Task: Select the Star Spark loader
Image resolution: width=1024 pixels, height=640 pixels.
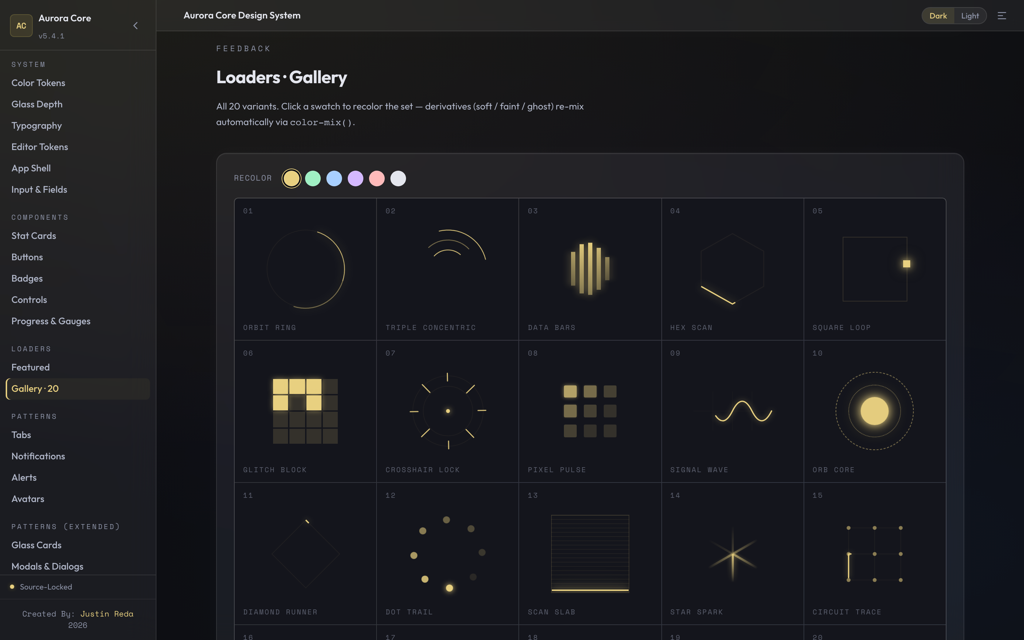Action: click(x=732, y=554)
